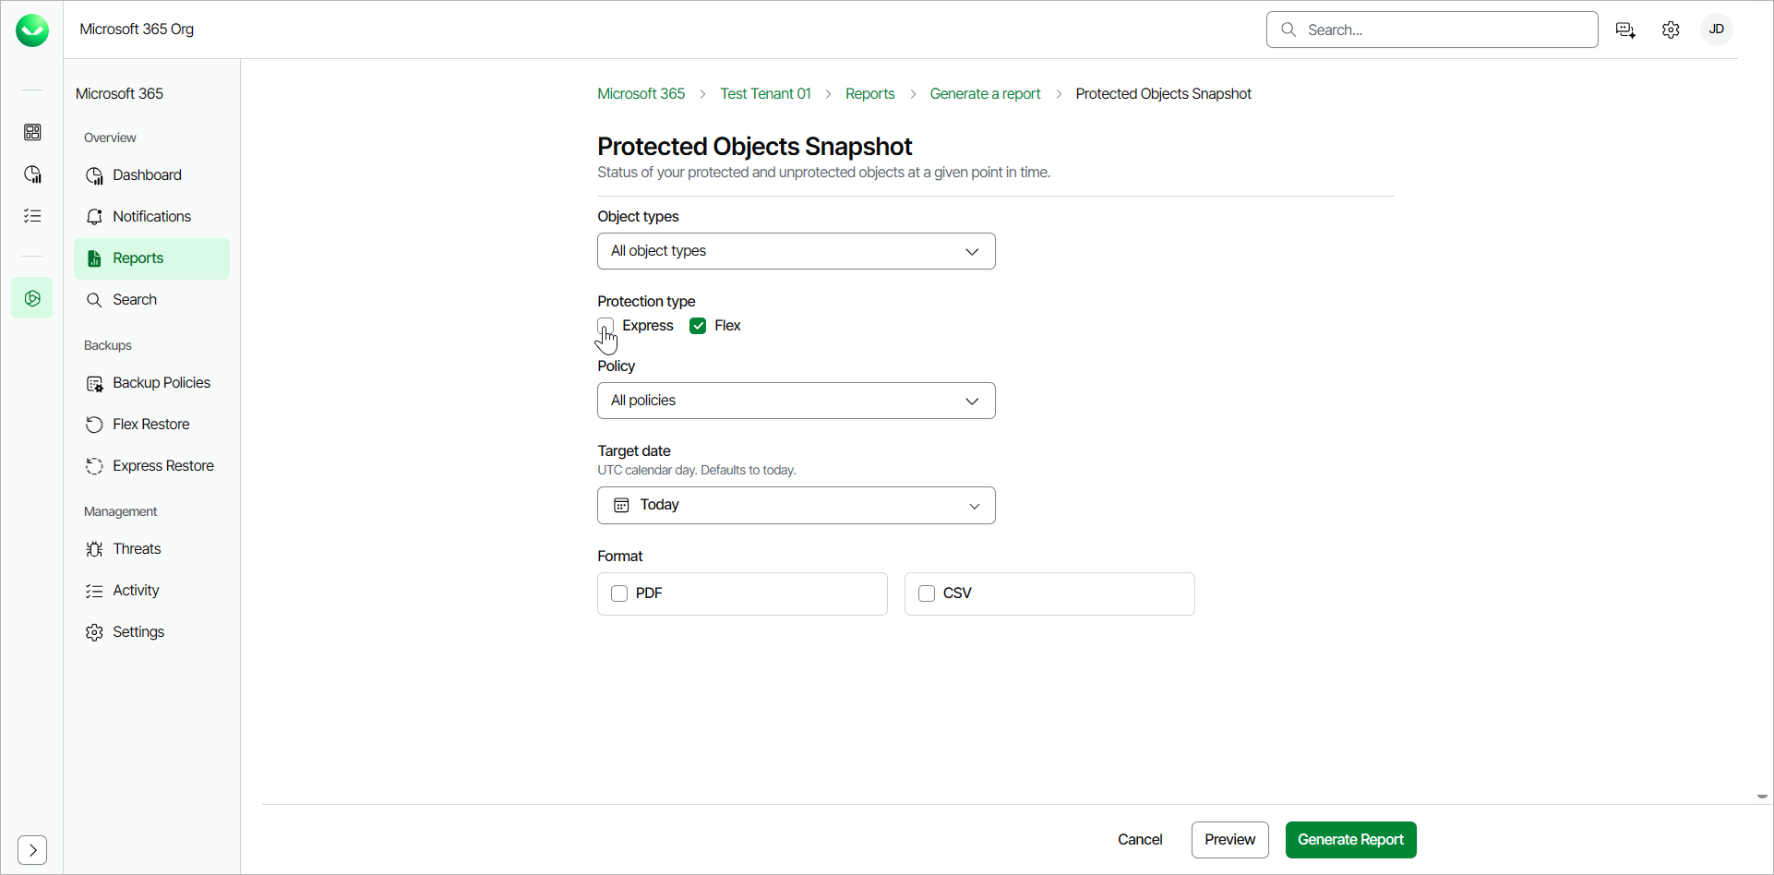Open the dashboard grid icon in left rail
Viewport: 1774px width, 875px height.
pos(32,132)
